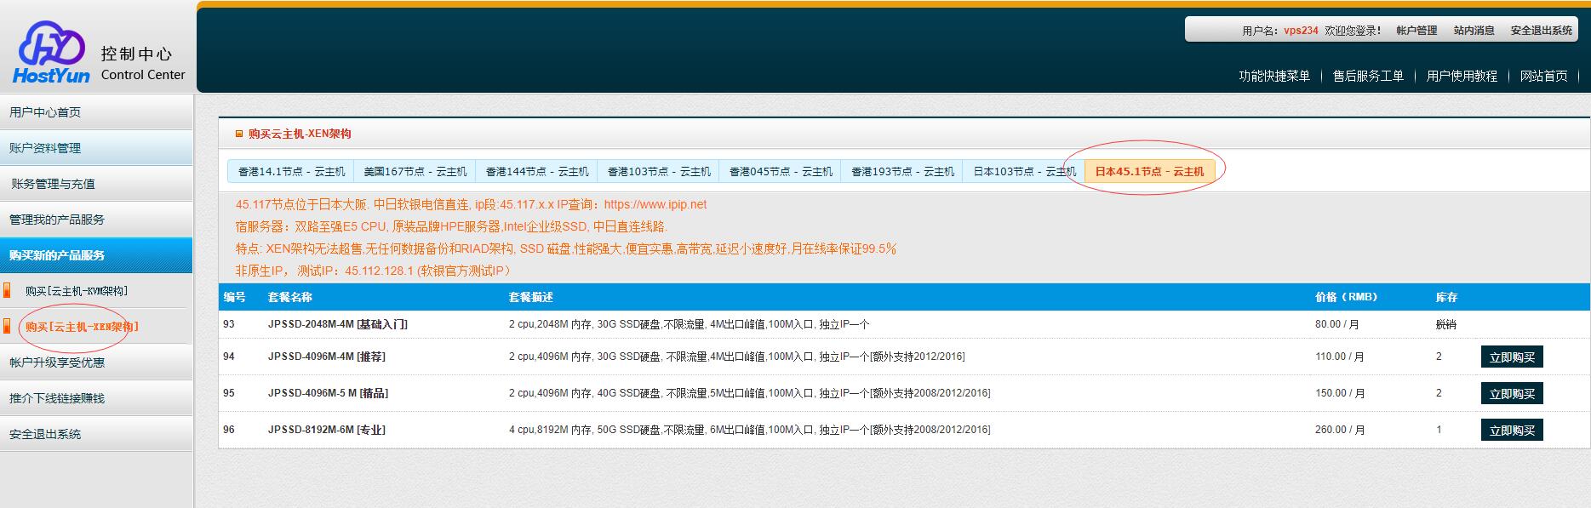
Task: Click test IP text 45.112.128.1
Action: pyautogui.click(x=379, y=271)
